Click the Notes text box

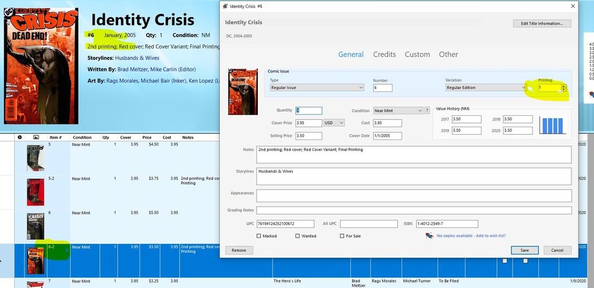[413, 154]
